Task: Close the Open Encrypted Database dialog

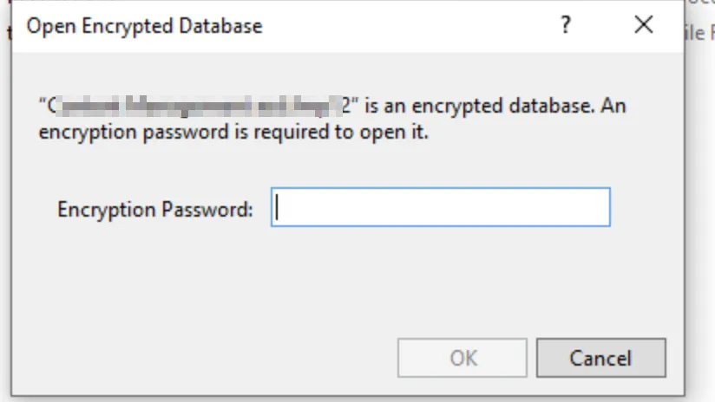Action: click(x=643, y=25)
